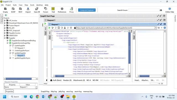Open Preferences from the toolbar
This screenshot has width=177, height=100.
coord(62,10)
